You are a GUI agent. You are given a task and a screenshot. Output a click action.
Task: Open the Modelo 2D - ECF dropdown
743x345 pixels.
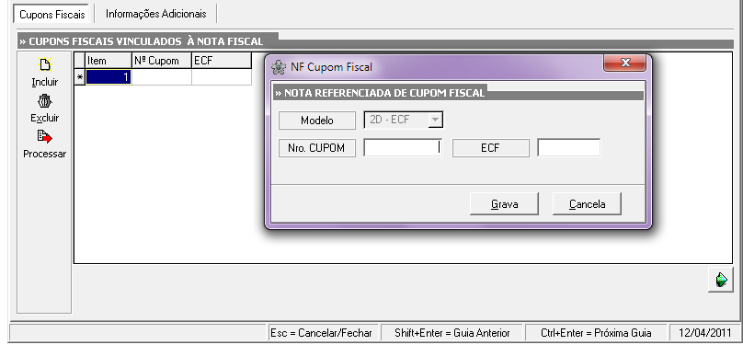[x=435, y=120]
